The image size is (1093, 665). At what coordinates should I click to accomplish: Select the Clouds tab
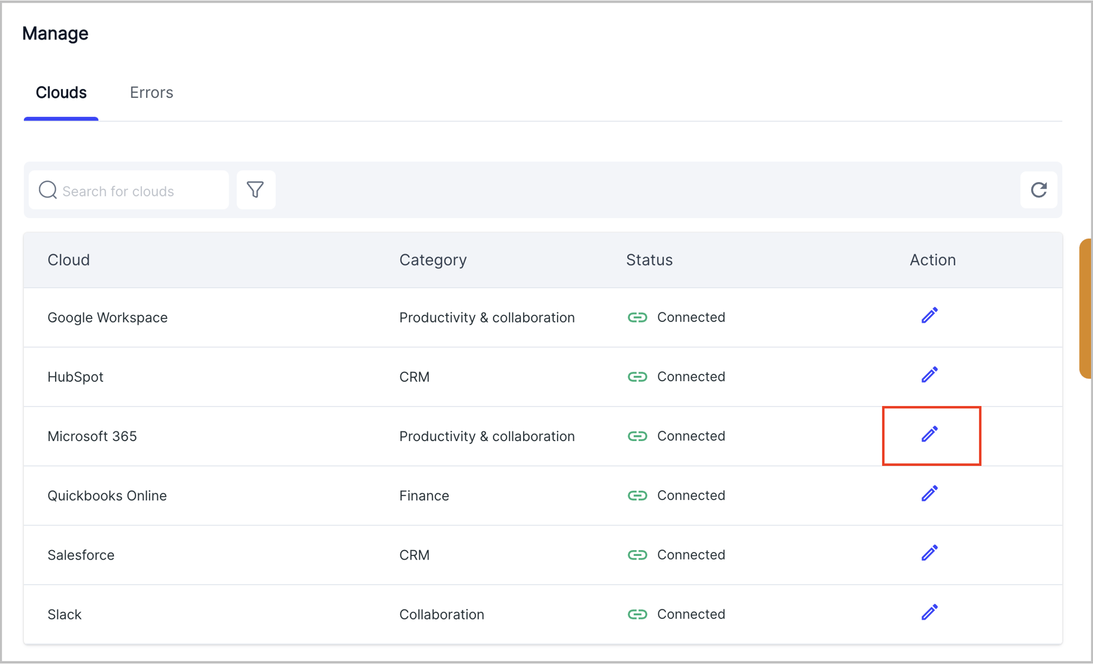(61, 92)
